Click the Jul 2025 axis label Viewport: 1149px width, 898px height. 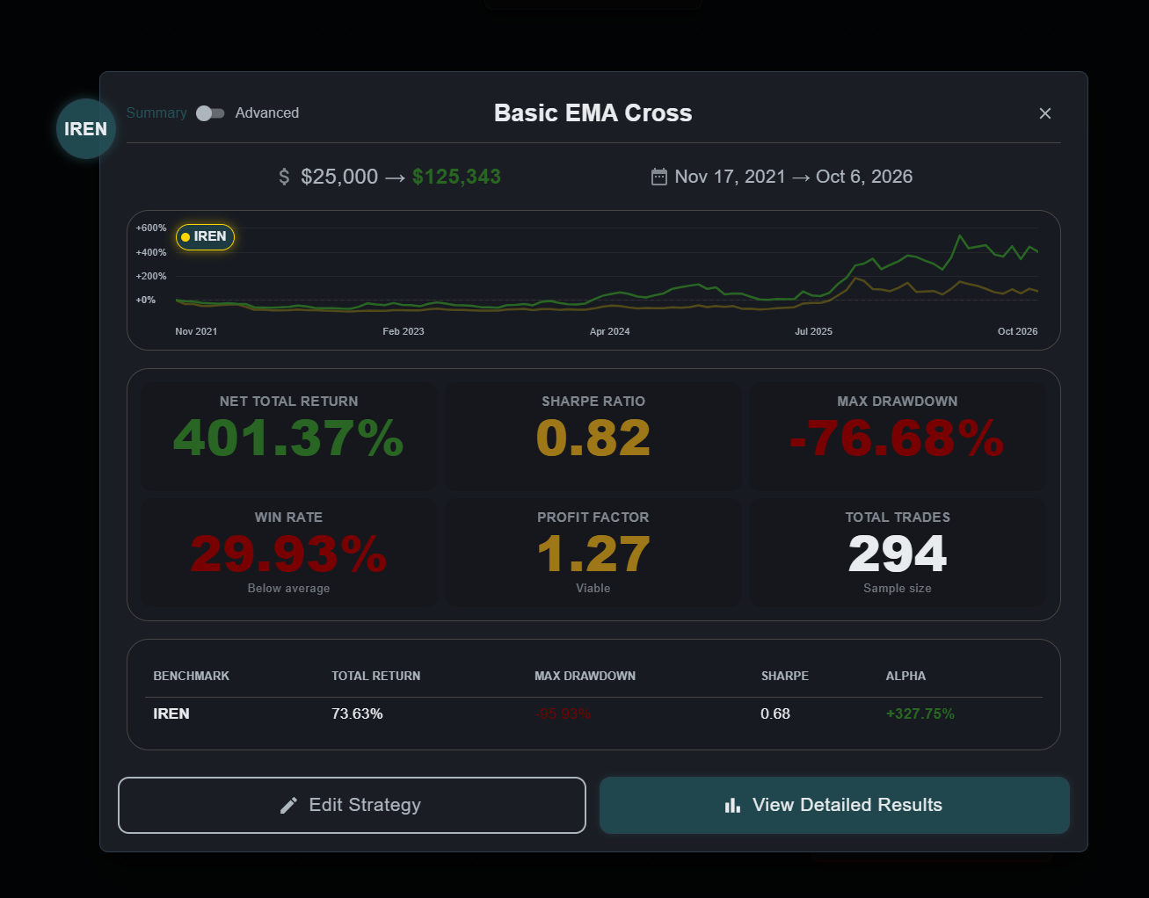click(813, 331)
